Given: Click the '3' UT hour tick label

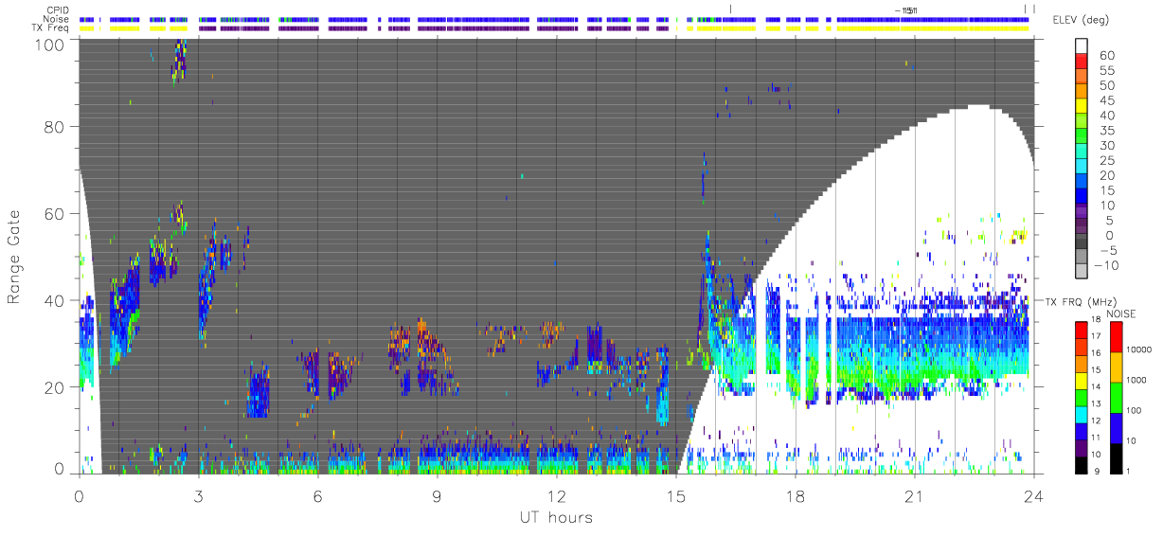Looking at the screenshot, I should tap(199, 495).
